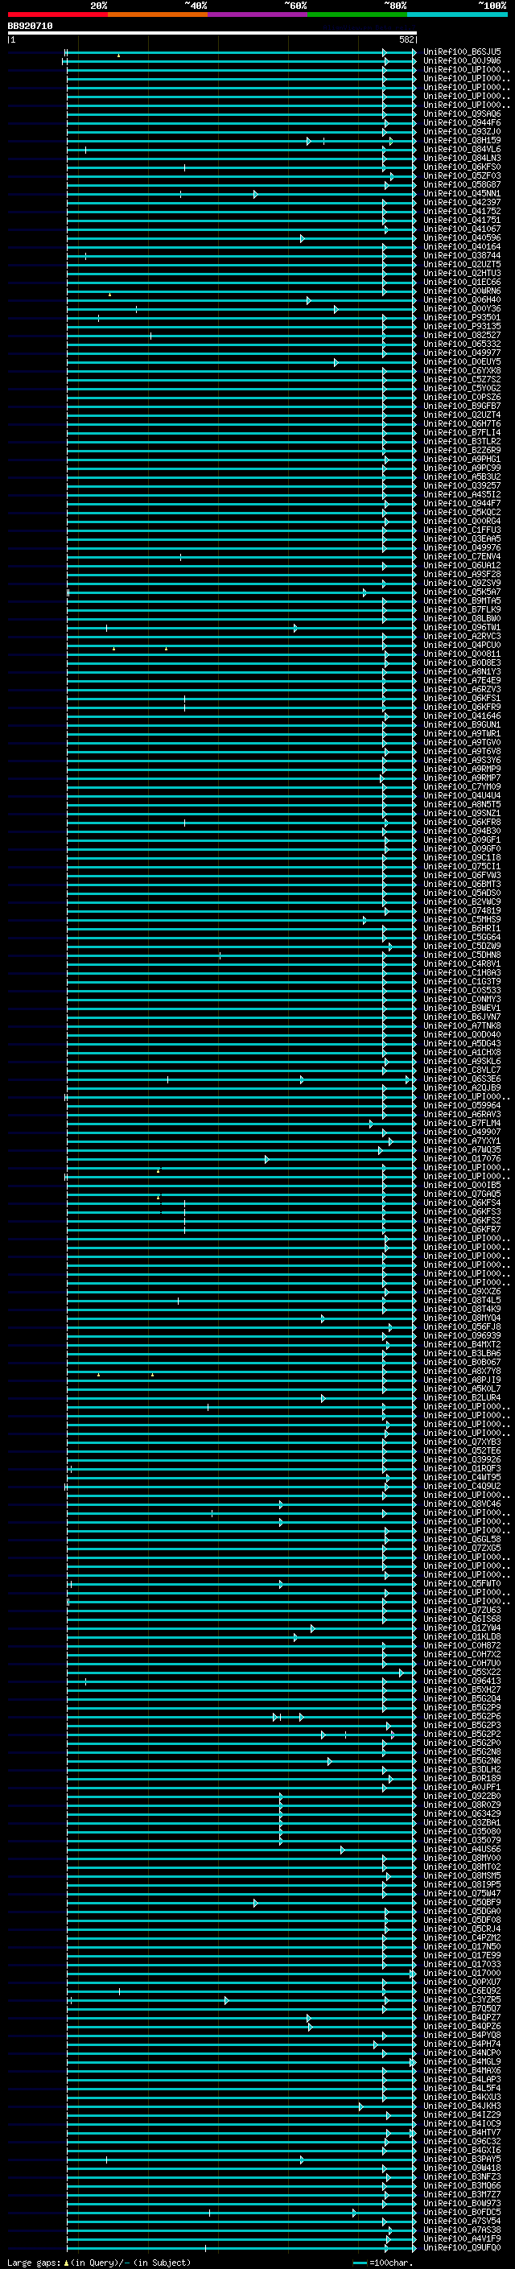Click hit label UniRef100_Q42397
The height and width of the screenshot is (2269, 515).
[462, 203]
